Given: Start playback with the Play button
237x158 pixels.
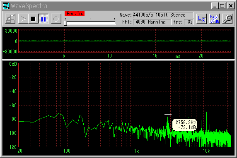Looking at the screenshot, I should [x=23, y=19].
